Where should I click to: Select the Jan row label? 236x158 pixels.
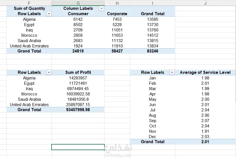click(152, 78)
